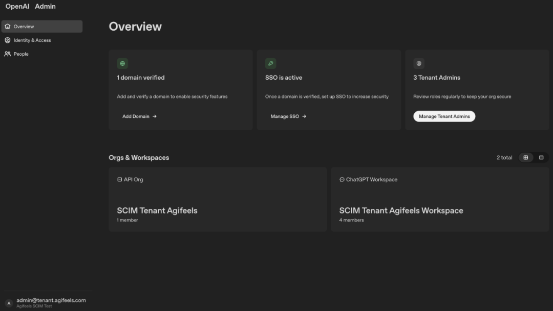The width and height of the screenshot is (553, 311).
Task: Click the API Org terminal icon
Action: click(119, 179)
